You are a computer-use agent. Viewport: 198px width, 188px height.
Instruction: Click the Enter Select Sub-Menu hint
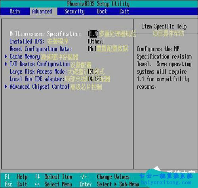click(x=109, y=184)
